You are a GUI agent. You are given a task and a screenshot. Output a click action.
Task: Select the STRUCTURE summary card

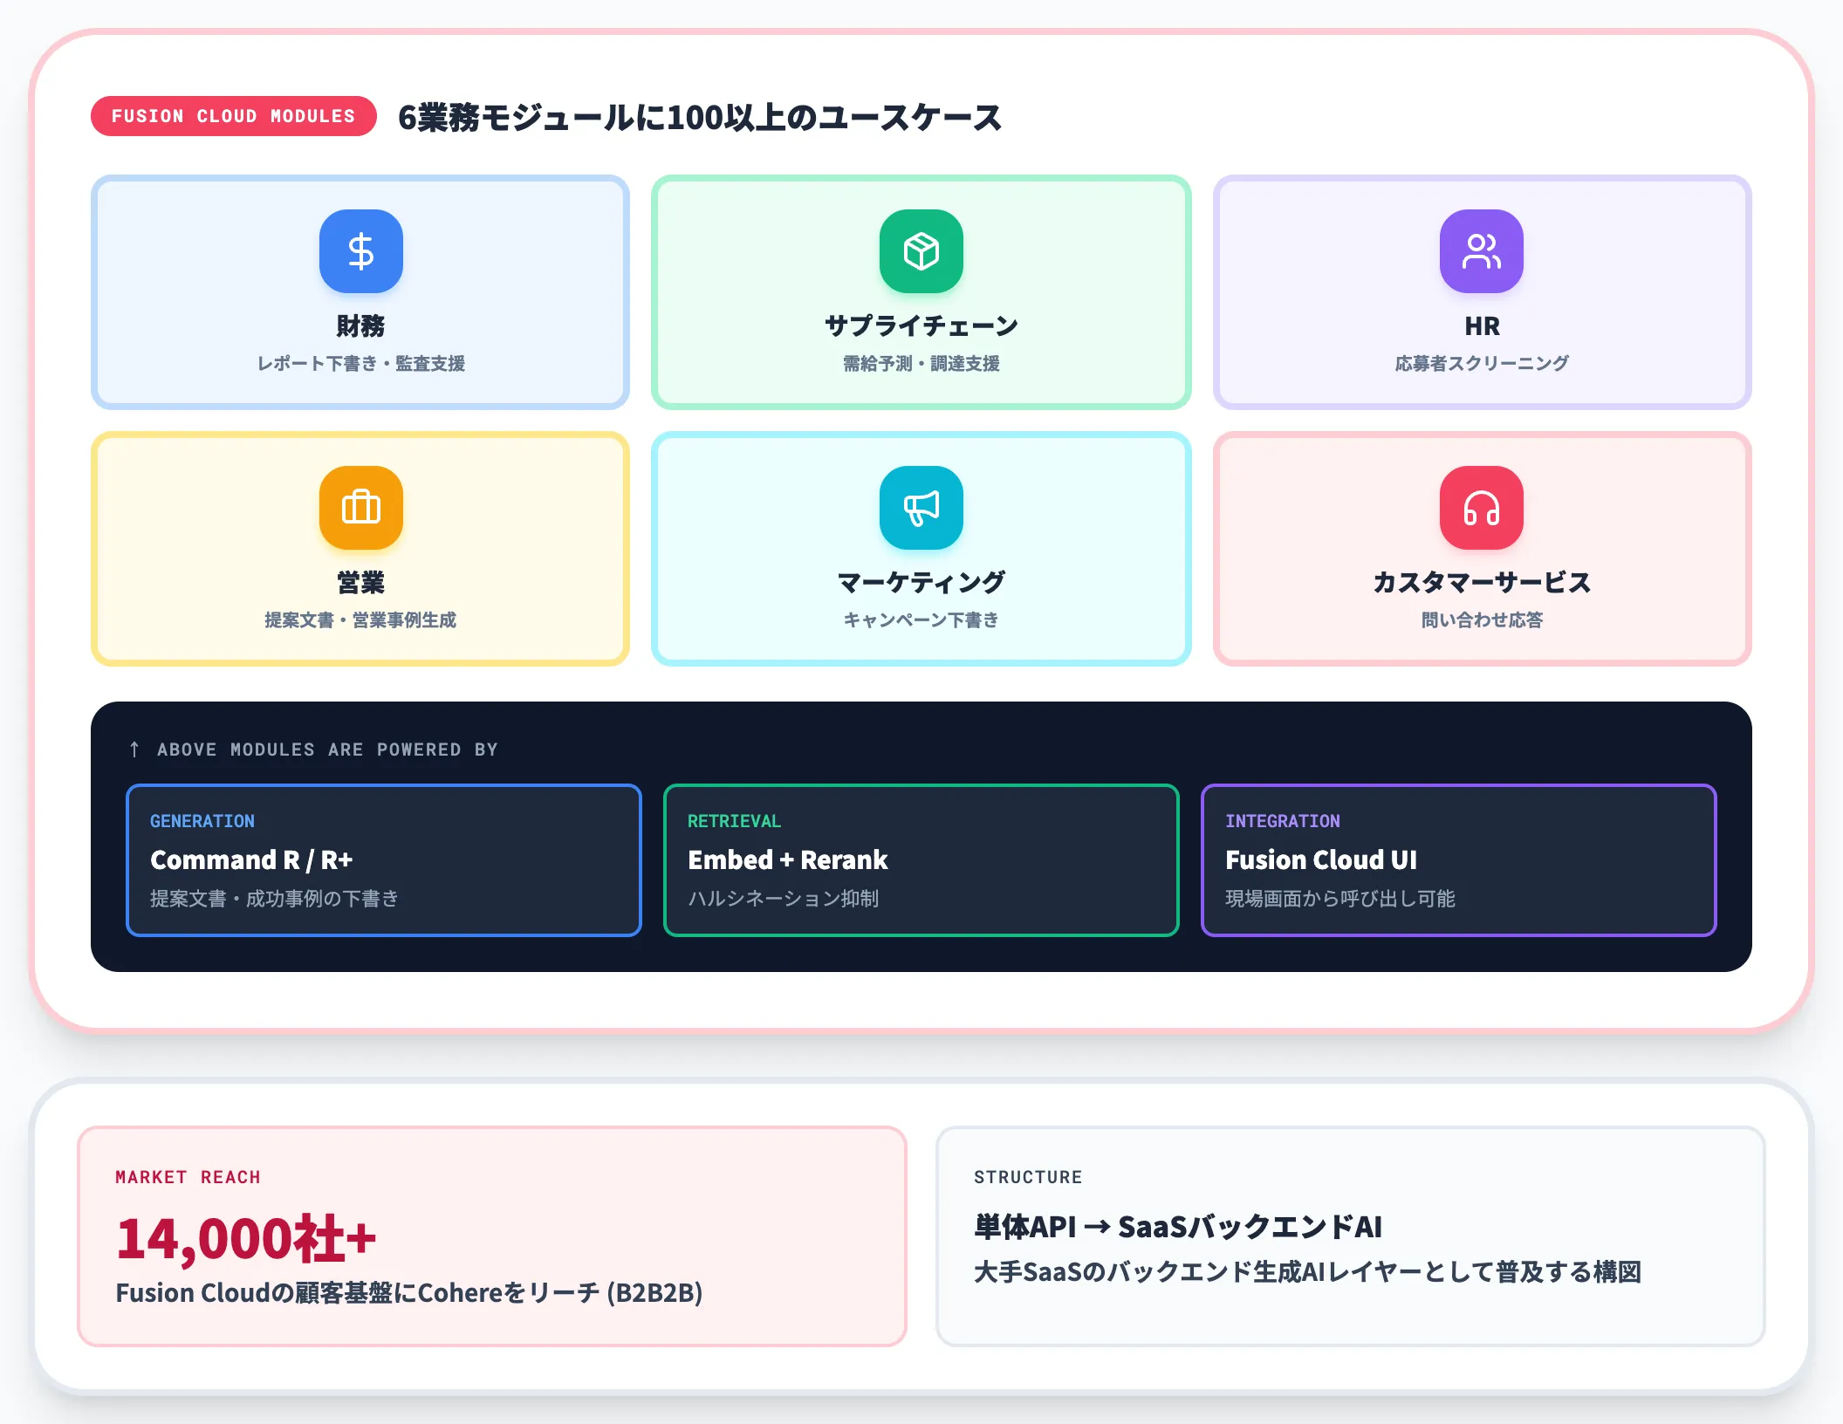1351,1236
